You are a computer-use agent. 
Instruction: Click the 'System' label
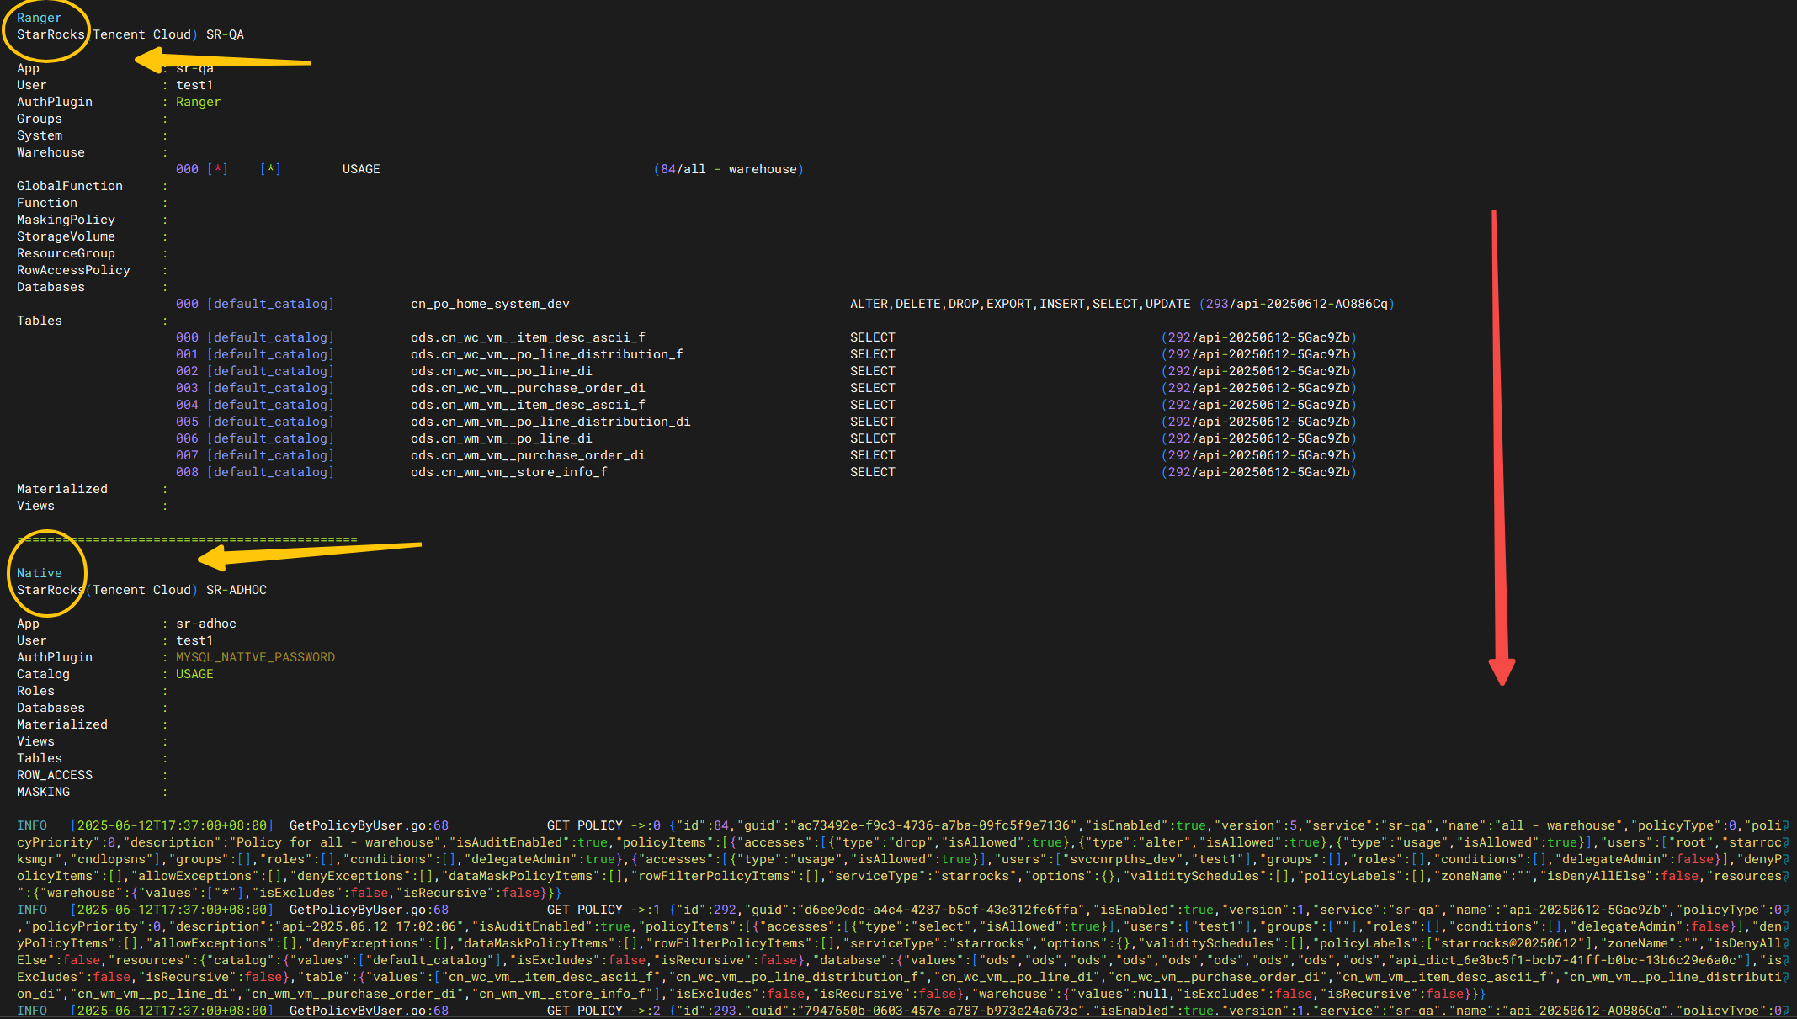tap(40, 135)
